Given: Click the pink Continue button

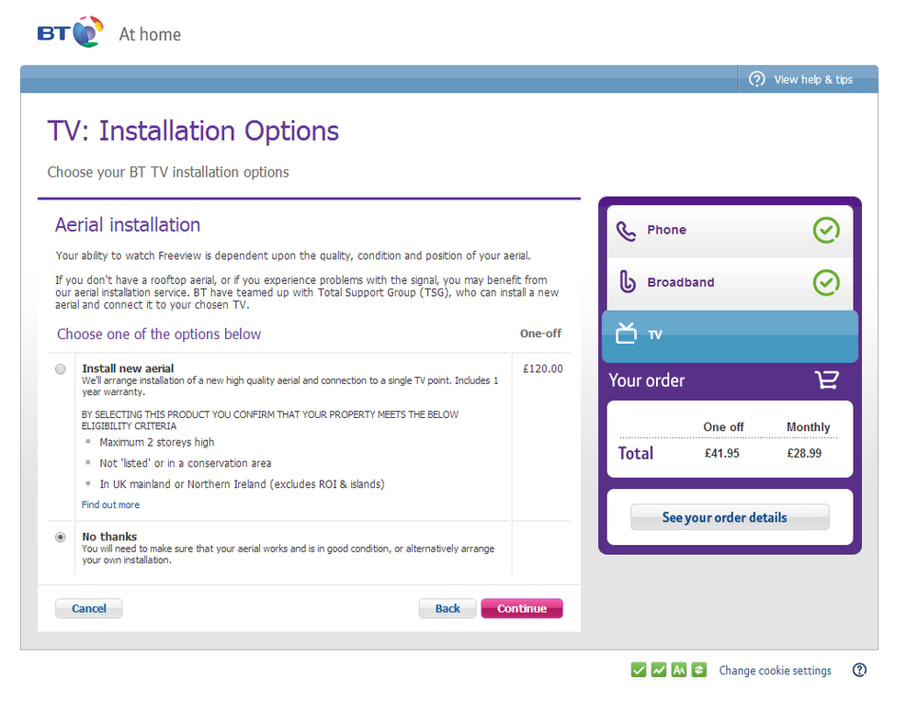Looking at the screenshot, I should 522,608.
